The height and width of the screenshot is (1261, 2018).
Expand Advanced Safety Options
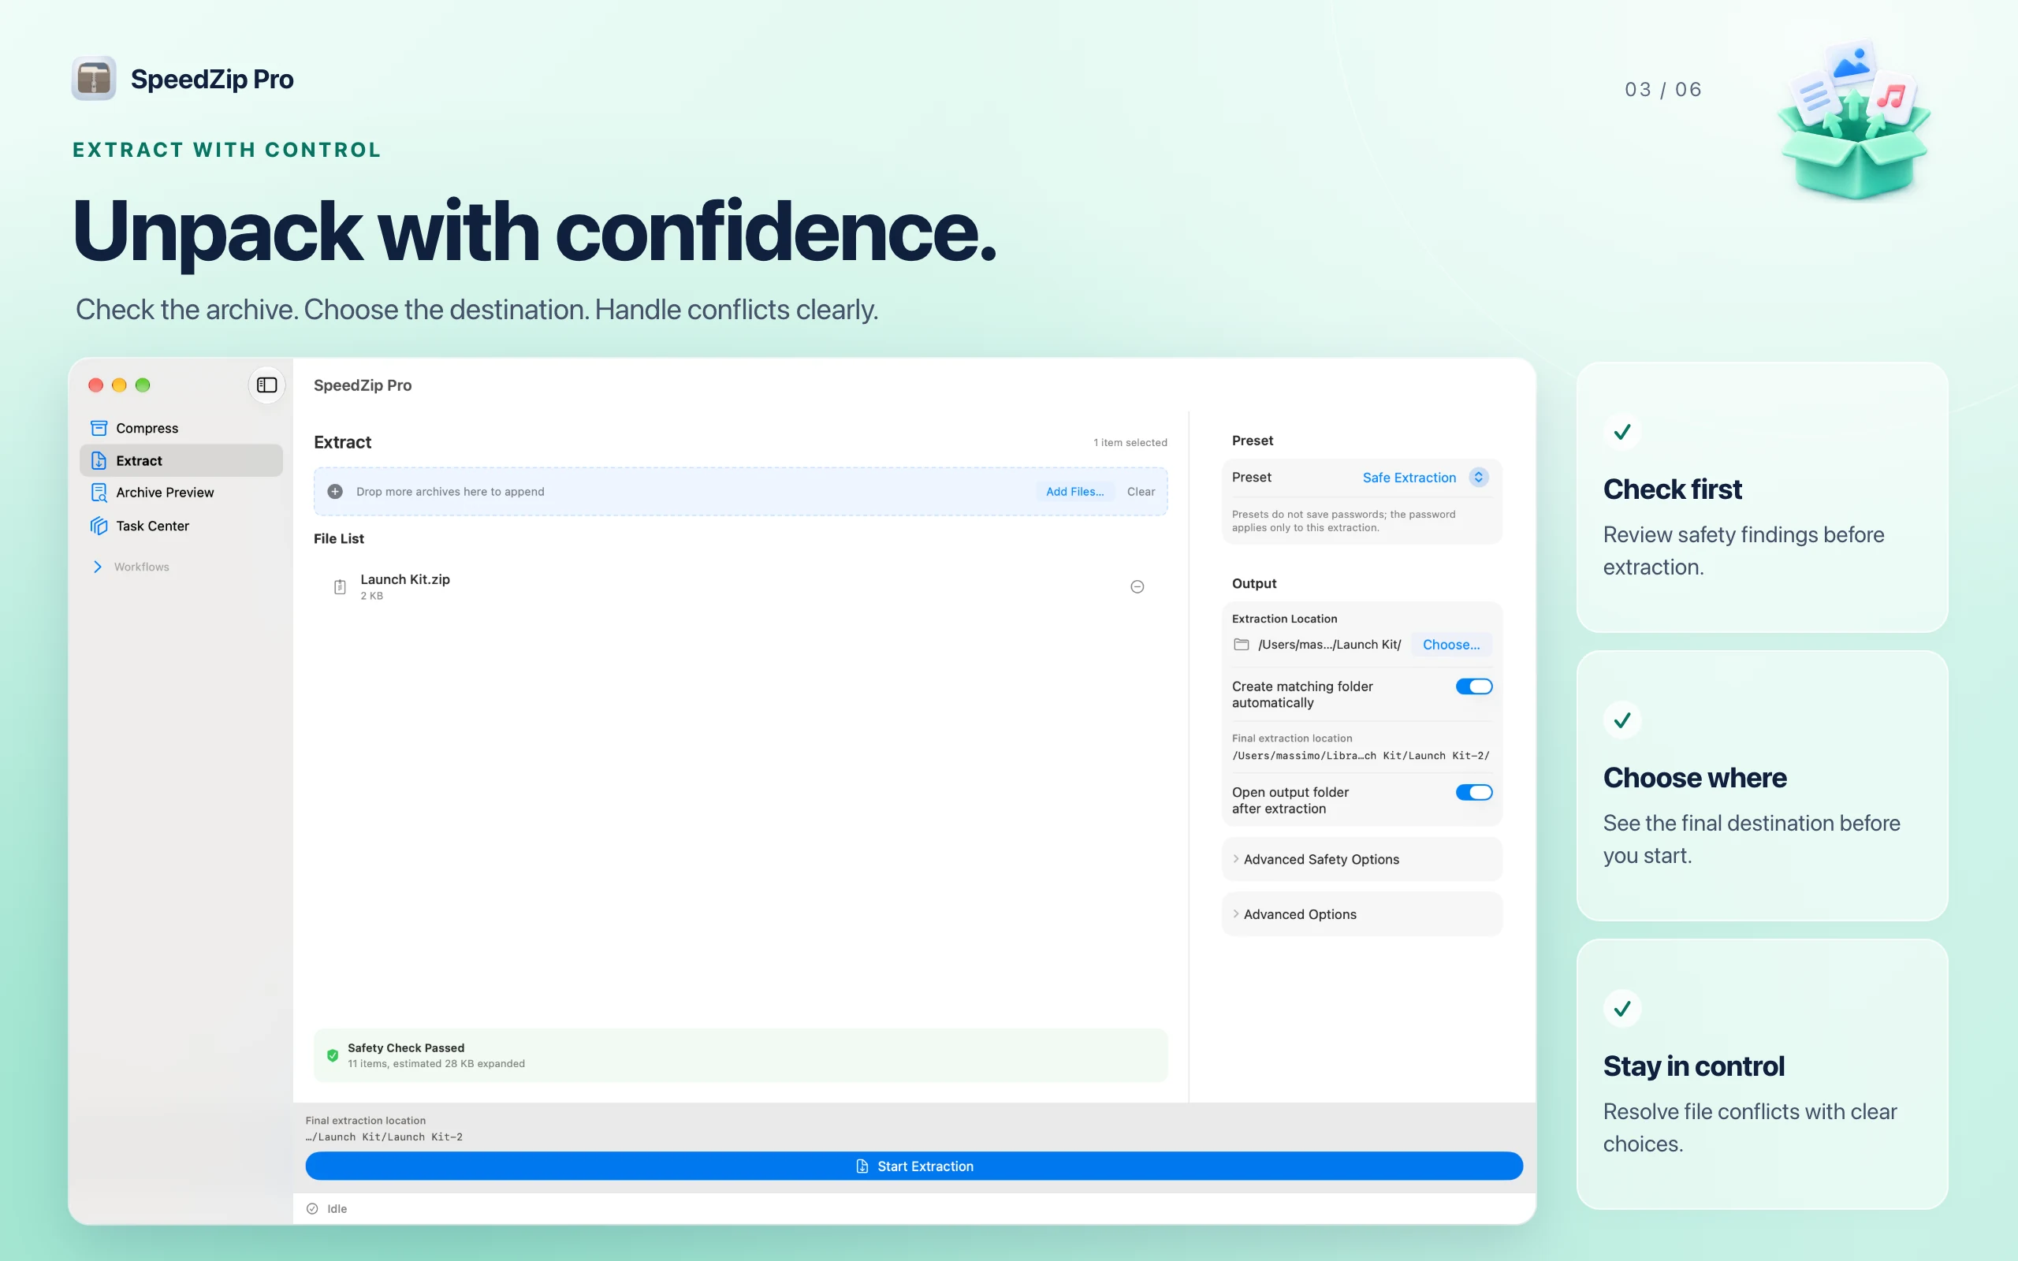tap(1361, 859)
